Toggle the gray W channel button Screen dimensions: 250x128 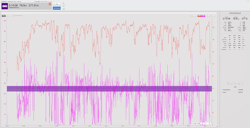[x=207, y=16]
